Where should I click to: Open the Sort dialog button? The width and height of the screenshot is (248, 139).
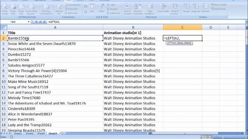[x=92, y=8]
